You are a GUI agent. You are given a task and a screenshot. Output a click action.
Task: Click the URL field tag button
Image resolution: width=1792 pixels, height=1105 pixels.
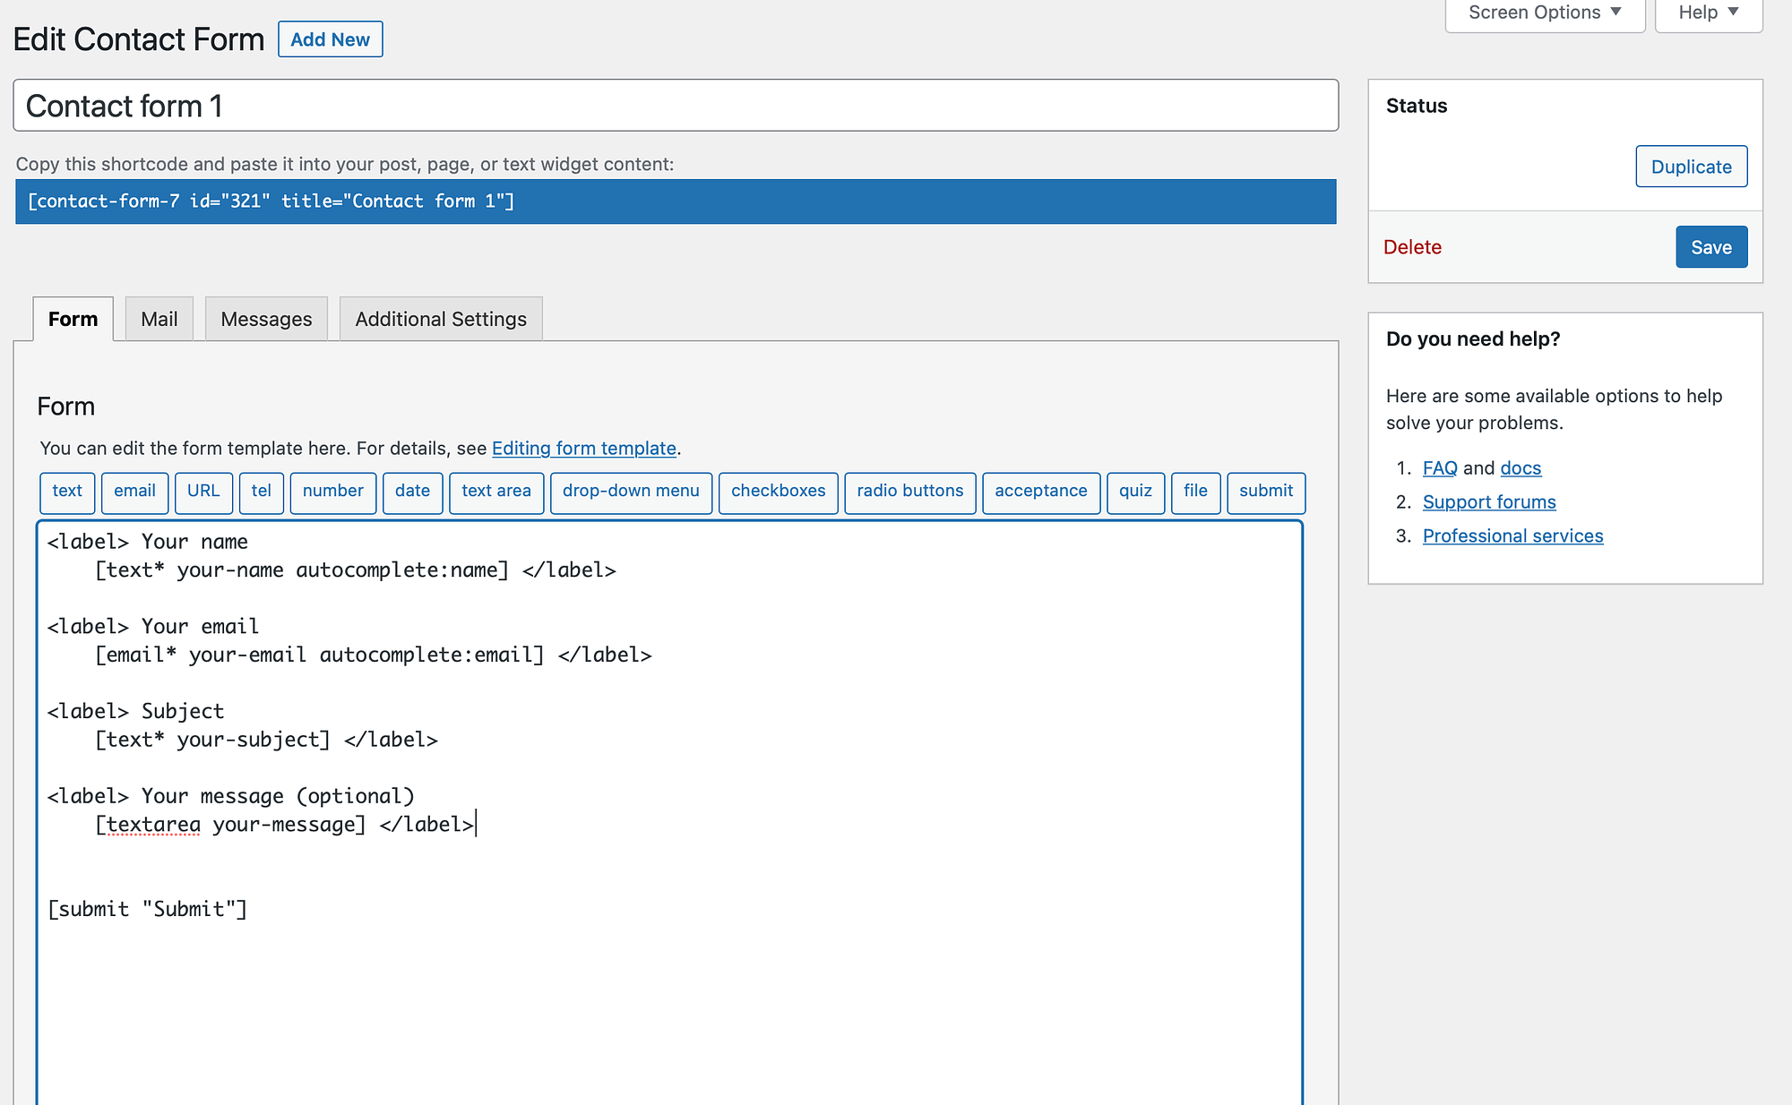(201, 490)
